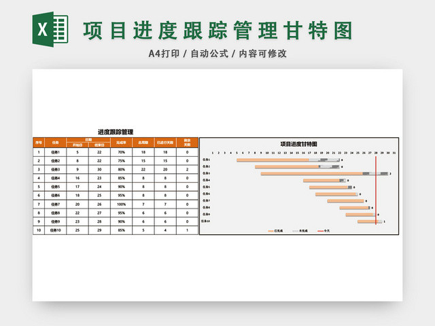The image size is (435, 326).
Task: Click the red 今天 vertical line in chart
Action: (376, 191)
